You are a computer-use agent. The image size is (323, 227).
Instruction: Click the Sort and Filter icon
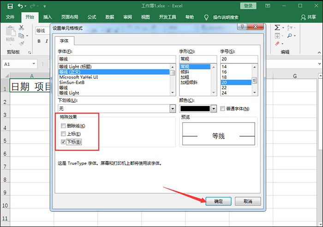pos(290,28)
